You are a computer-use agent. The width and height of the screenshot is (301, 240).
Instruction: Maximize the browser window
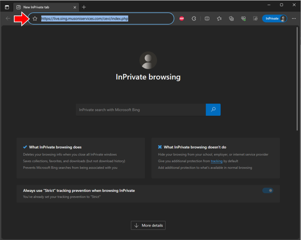tap(282, 5)
